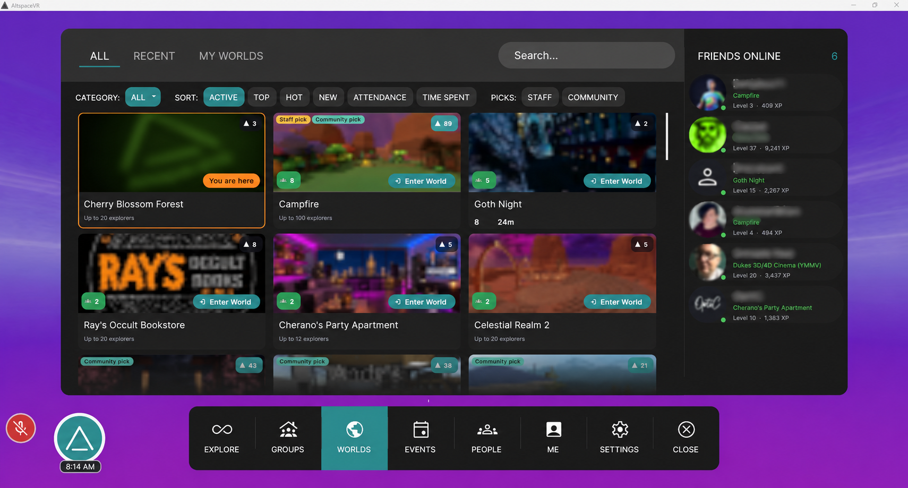Sort worlds by Attendance
The height and width of the screenshot is (488, 908).
click(380, 97)
